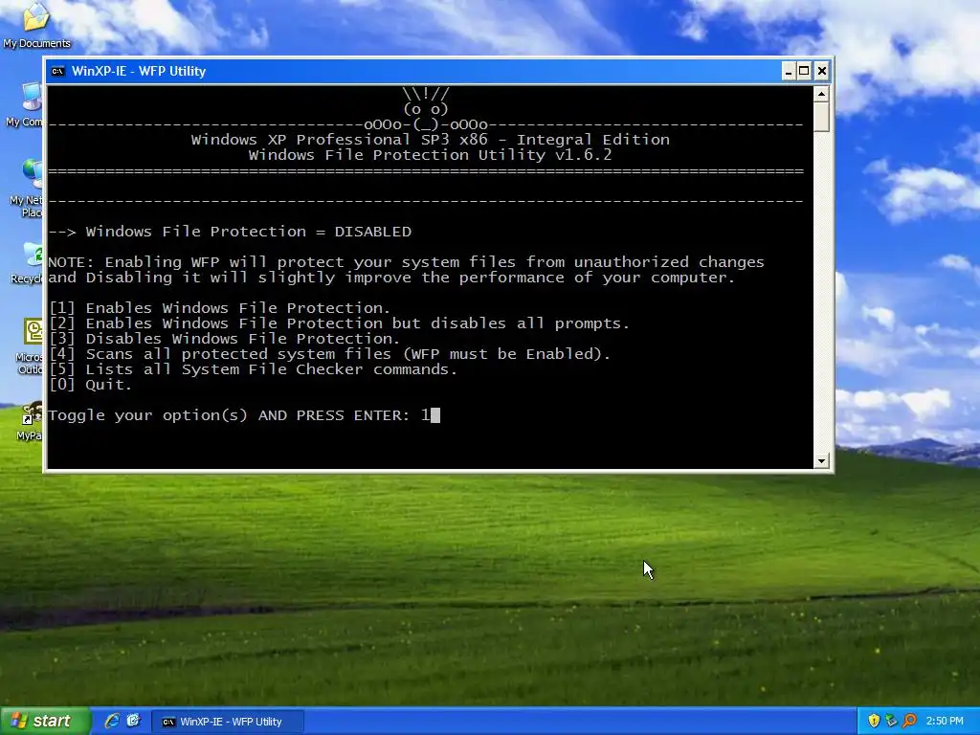Minimize the WFP Utility window
The height and width of the screenshot is (735, 980).
789,71
